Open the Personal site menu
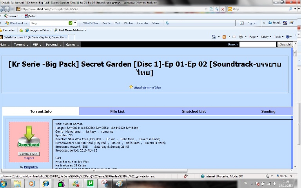Image resolution: width=301 pixels, height=188 pixels. click(x=54, y=45)
